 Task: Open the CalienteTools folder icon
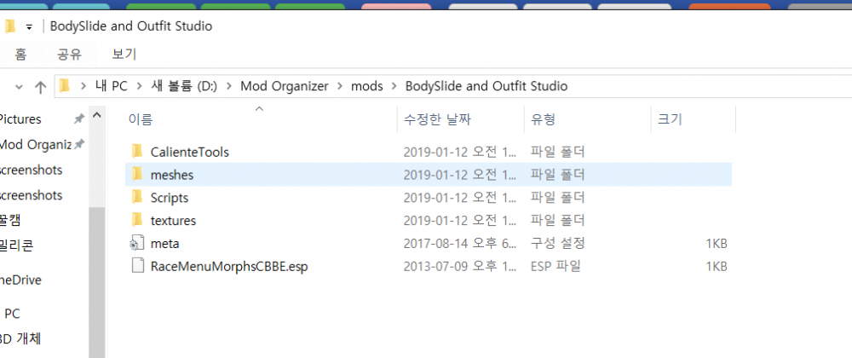(137, 152)
